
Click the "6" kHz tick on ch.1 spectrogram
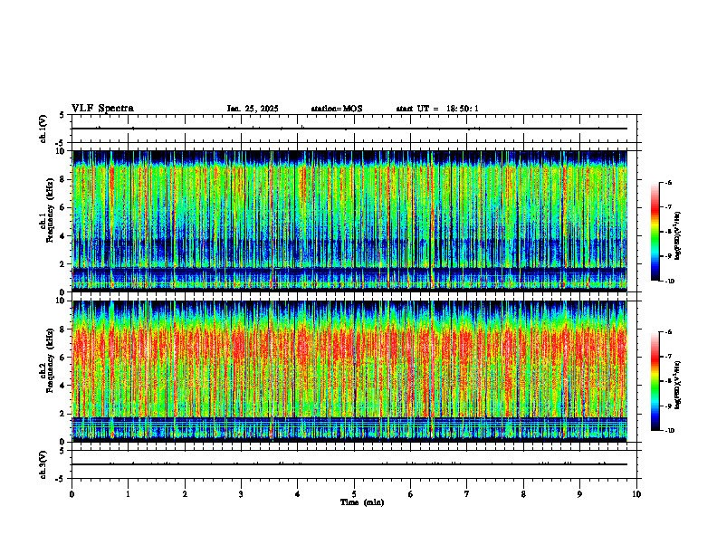tap(63, 207)
